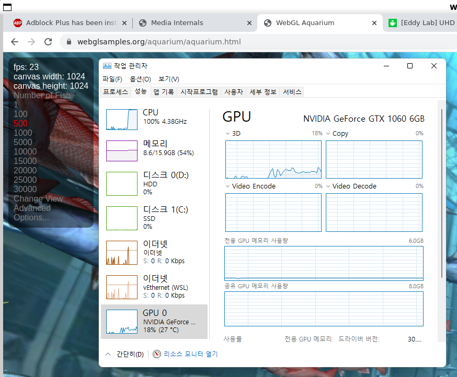The width and height of the screenshot is (457, 377).
Task: Select the 메모리 usage graph thumbnail
Action: coord(122,151)
